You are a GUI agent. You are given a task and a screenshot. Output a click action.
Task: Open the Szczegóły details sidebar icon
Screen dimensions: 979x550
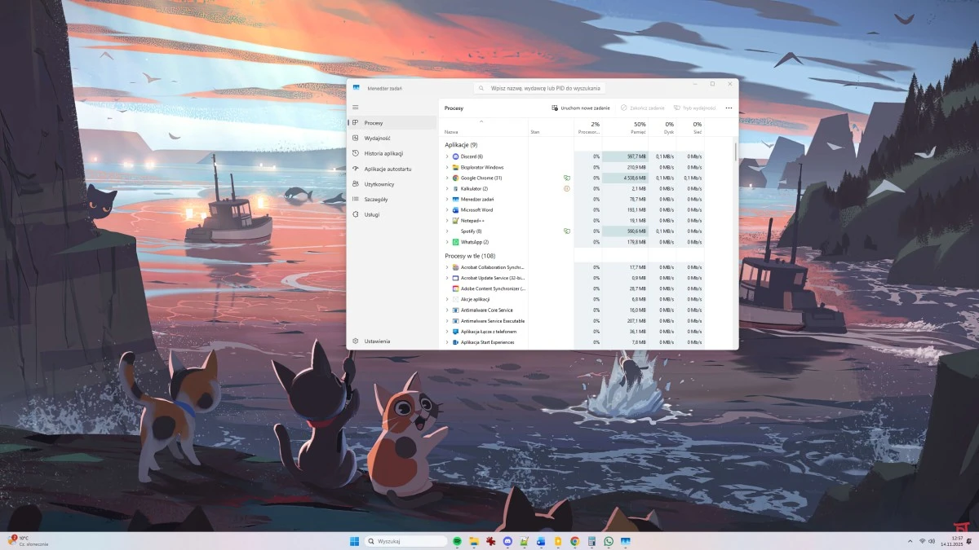coord(356,199)
